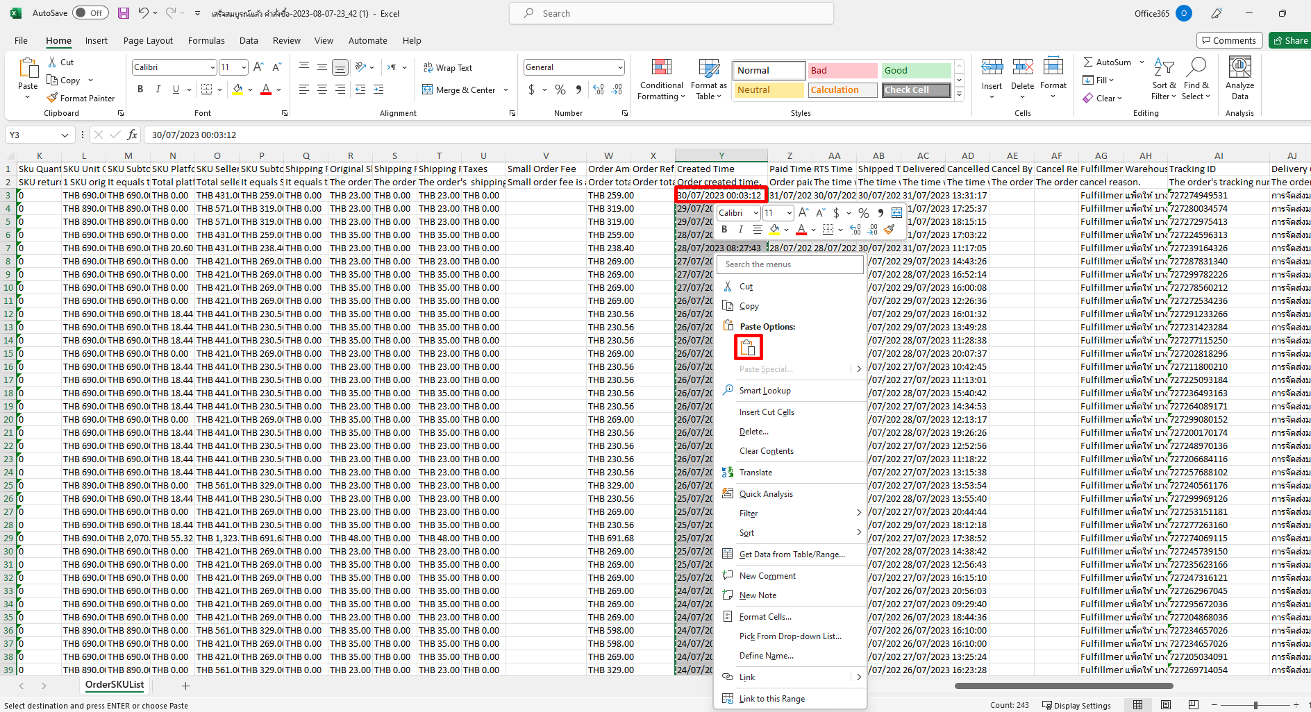Click Insert cells icon in ribbon

click(x=992, y=67)
